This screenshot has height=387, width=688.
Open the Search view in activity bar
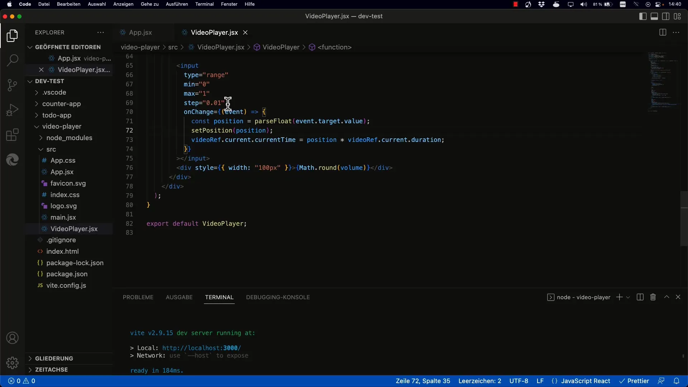click(x=12, y=60)
